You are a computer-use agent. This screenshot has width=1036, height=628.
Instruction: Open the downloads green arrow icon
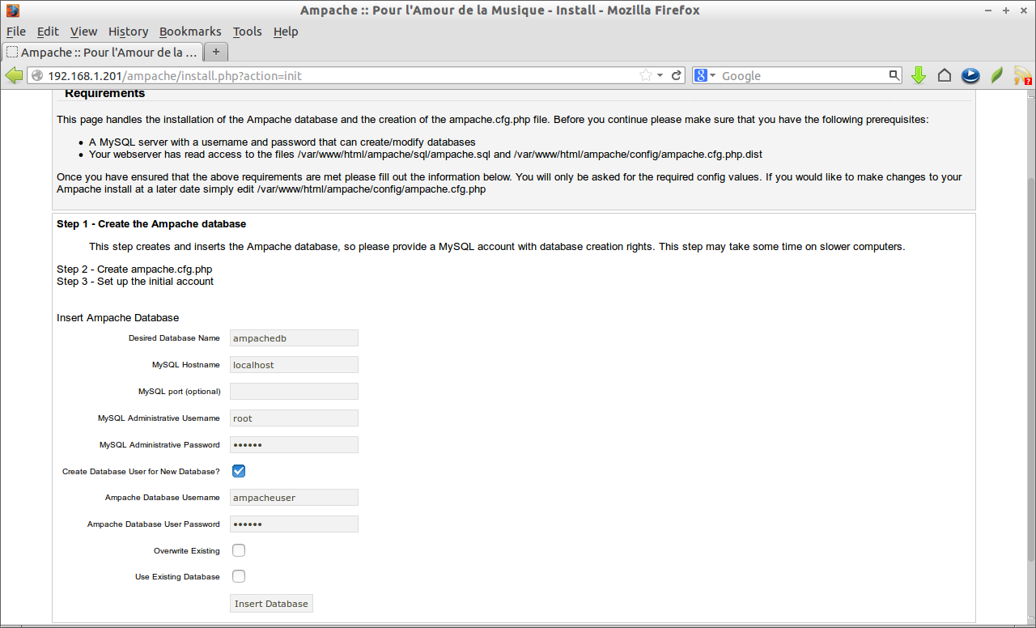[x=918, y=75]
